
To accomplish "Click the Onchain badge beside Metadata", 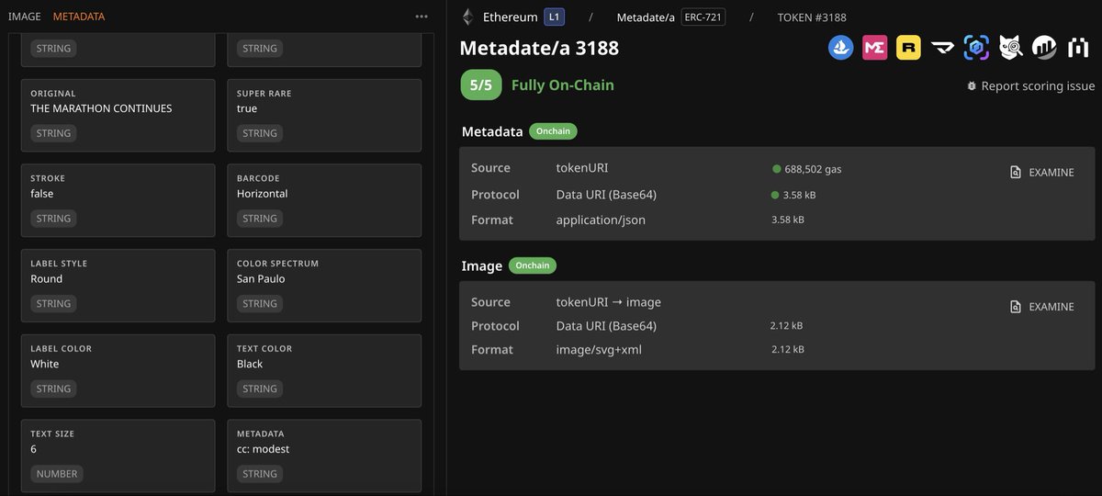I will pyautogui.click(x=553, y=131).
